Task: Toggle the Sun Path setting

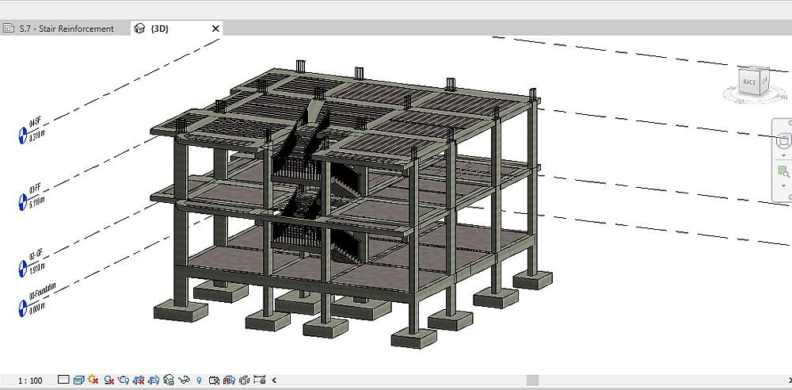Action: (93, 380)
